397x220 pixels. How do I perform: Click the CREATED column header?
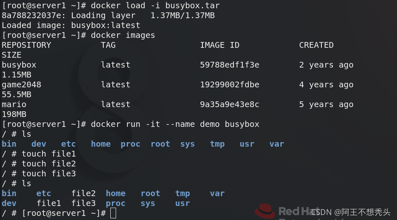(x=316, y=45)
